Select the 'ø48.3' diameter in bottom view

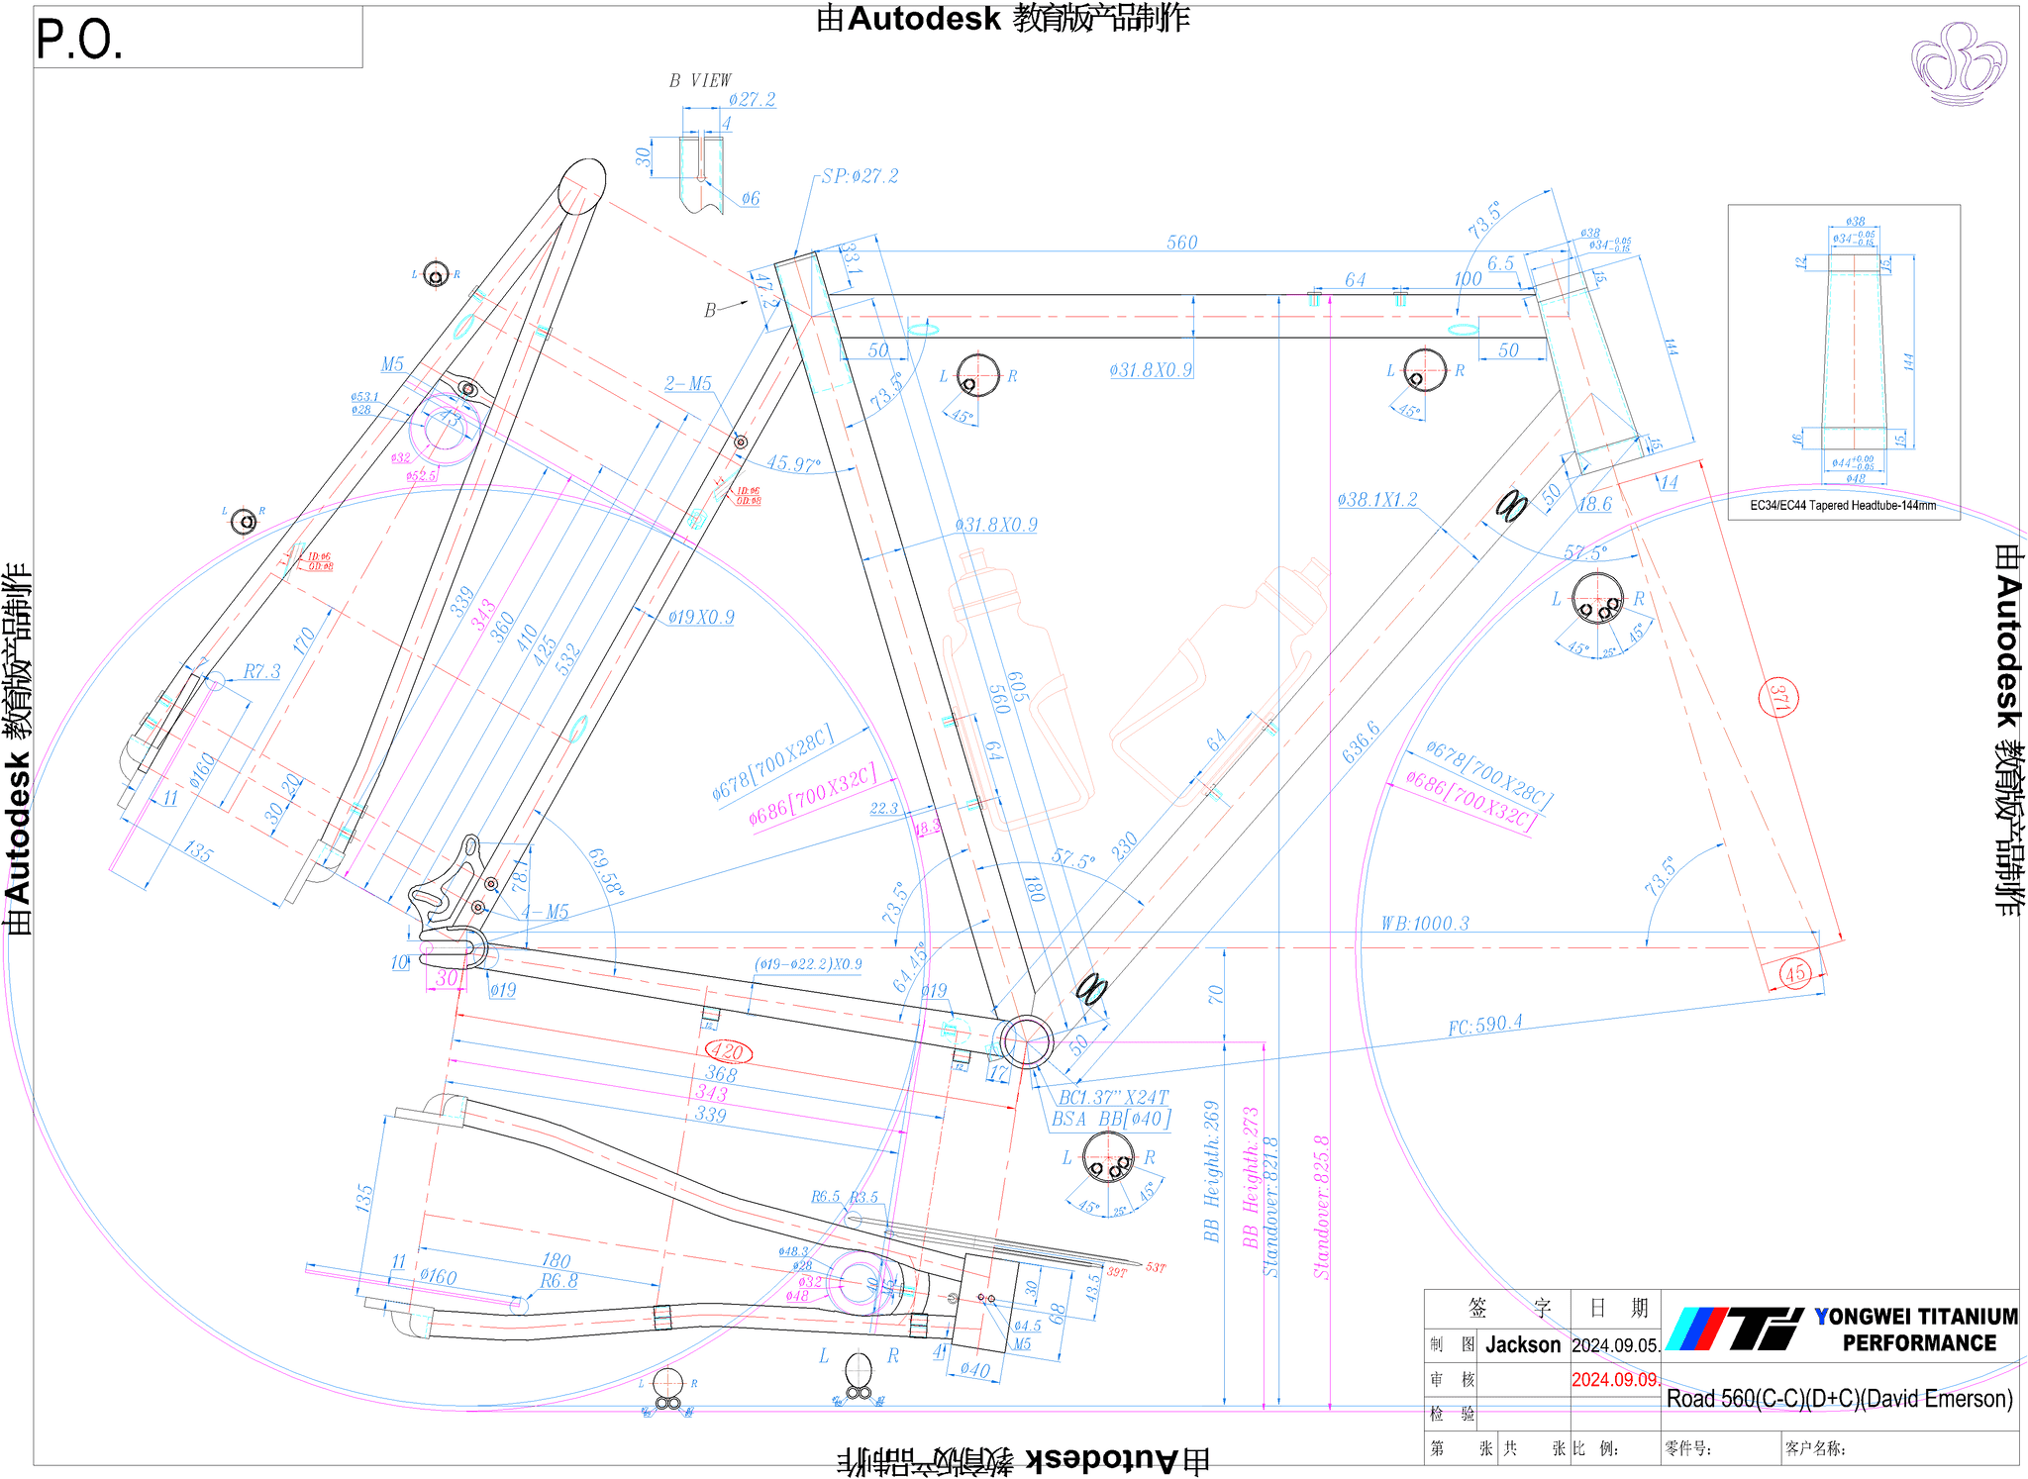click(x=794, y=1251)
